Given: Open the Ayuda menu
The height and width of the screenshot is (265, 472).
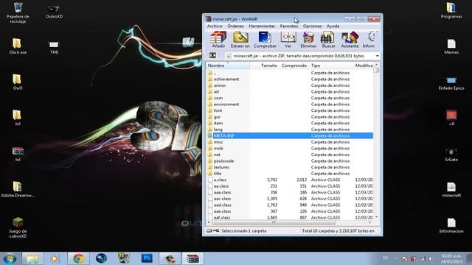Looking at the screenshot, I should pyautogui.click(x=333, y=26).
